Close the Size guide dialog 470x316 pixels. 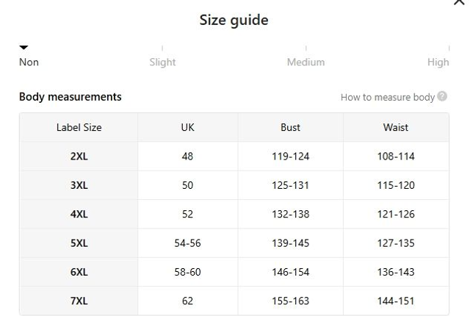pyautogui.click(x=459, y=3)
